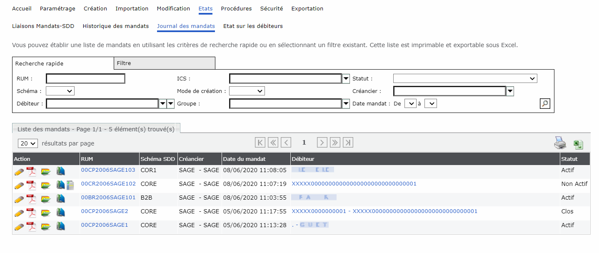Expand the Schéma dropdown
This screenshot has height=253, width=599.
tap(60, 91)
